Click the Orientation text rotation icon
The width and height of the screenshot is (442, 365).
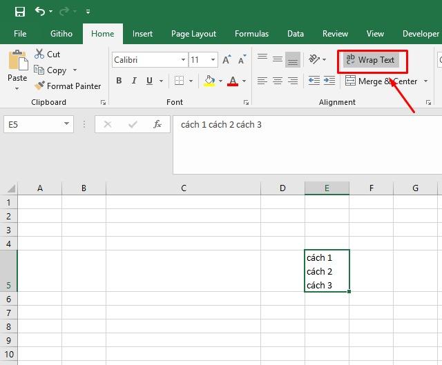point(314,59)
